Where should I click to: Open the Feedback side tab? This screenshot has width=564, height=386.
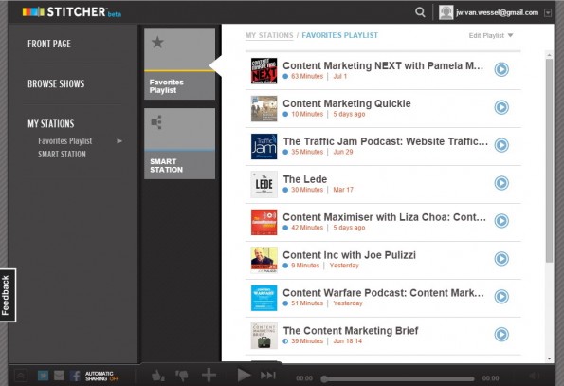tap(8, 295)
